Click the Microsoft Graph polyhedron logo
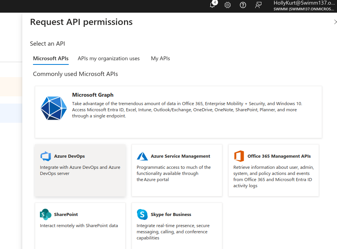 coord(53,108)
